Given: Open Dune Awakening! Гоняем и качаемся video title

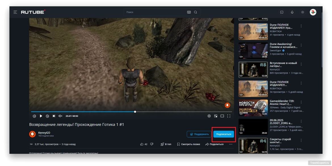Looking at the screenshot, I should coord(283,46).
